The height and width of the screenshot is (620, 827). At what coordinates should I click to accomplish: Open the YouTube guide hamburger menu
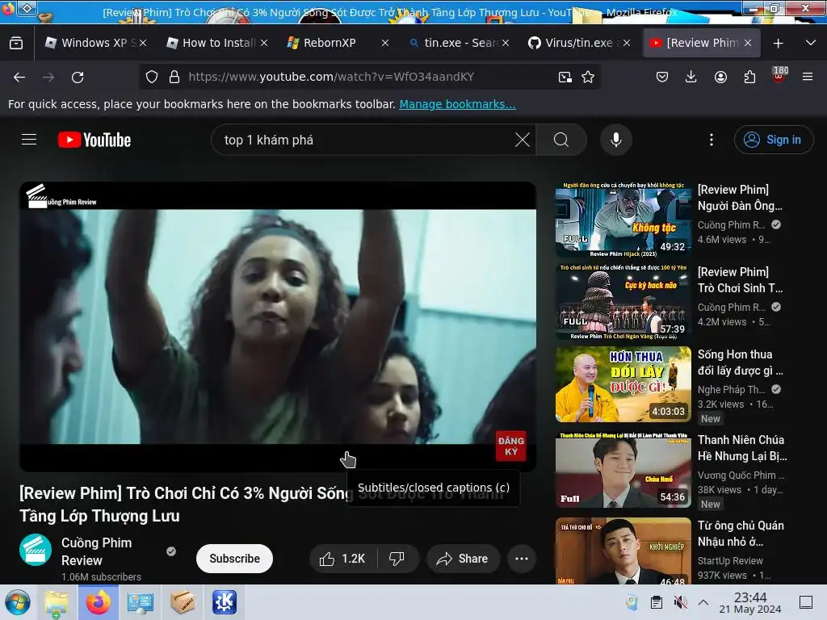29,140
